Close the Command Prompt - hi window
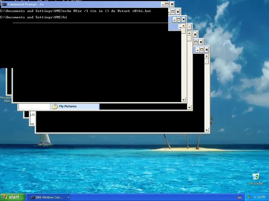Image resolution: width=269 pixels, height=201 pixels. point(172,4)
